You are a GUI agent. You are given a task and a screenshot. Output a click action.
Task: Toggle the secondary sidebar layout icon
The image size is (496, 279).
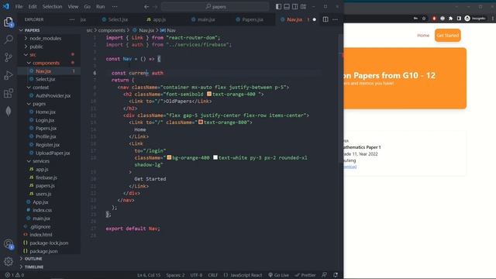pos(294,7)
